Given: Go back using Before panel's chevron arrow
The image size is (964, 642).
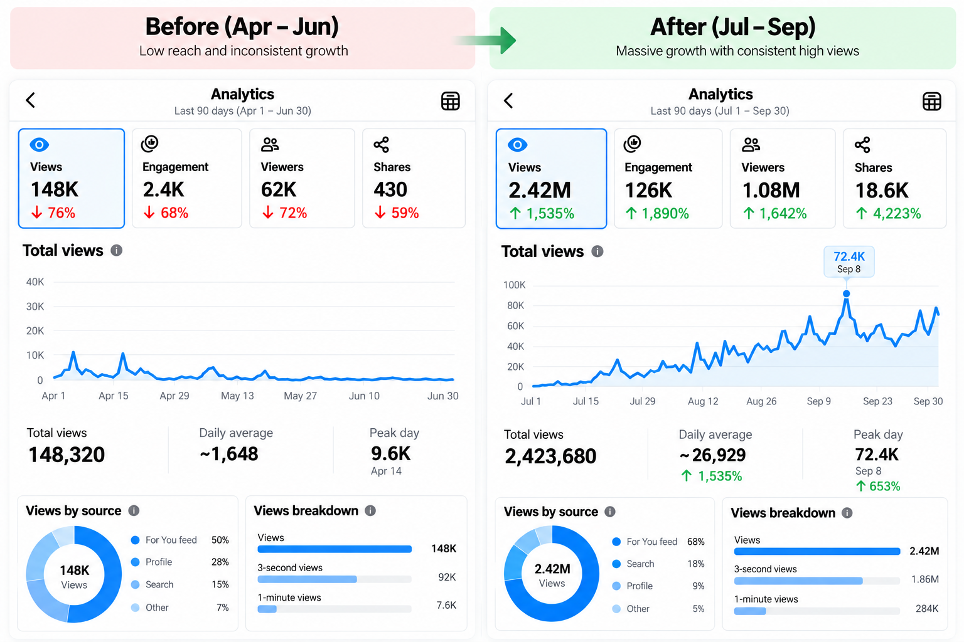Looking at the screenshot, I should point(30,100).
